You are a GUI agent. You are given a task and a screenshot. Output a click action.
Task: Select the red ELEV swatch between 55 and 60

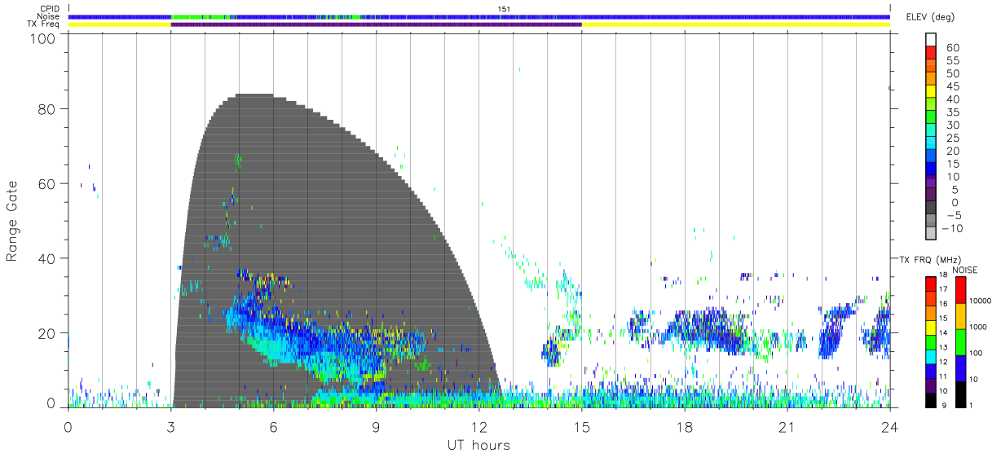point(931,53)
